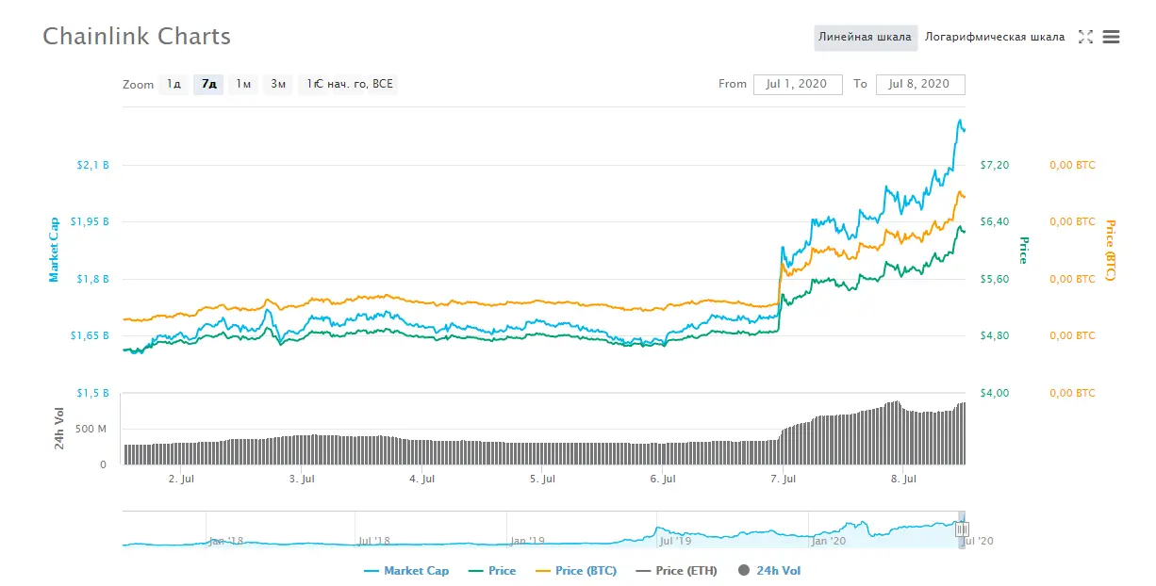The width and height of the screenshot is (1156, 586).
Task: Set zoom to 3м
Action: point(278,84)
